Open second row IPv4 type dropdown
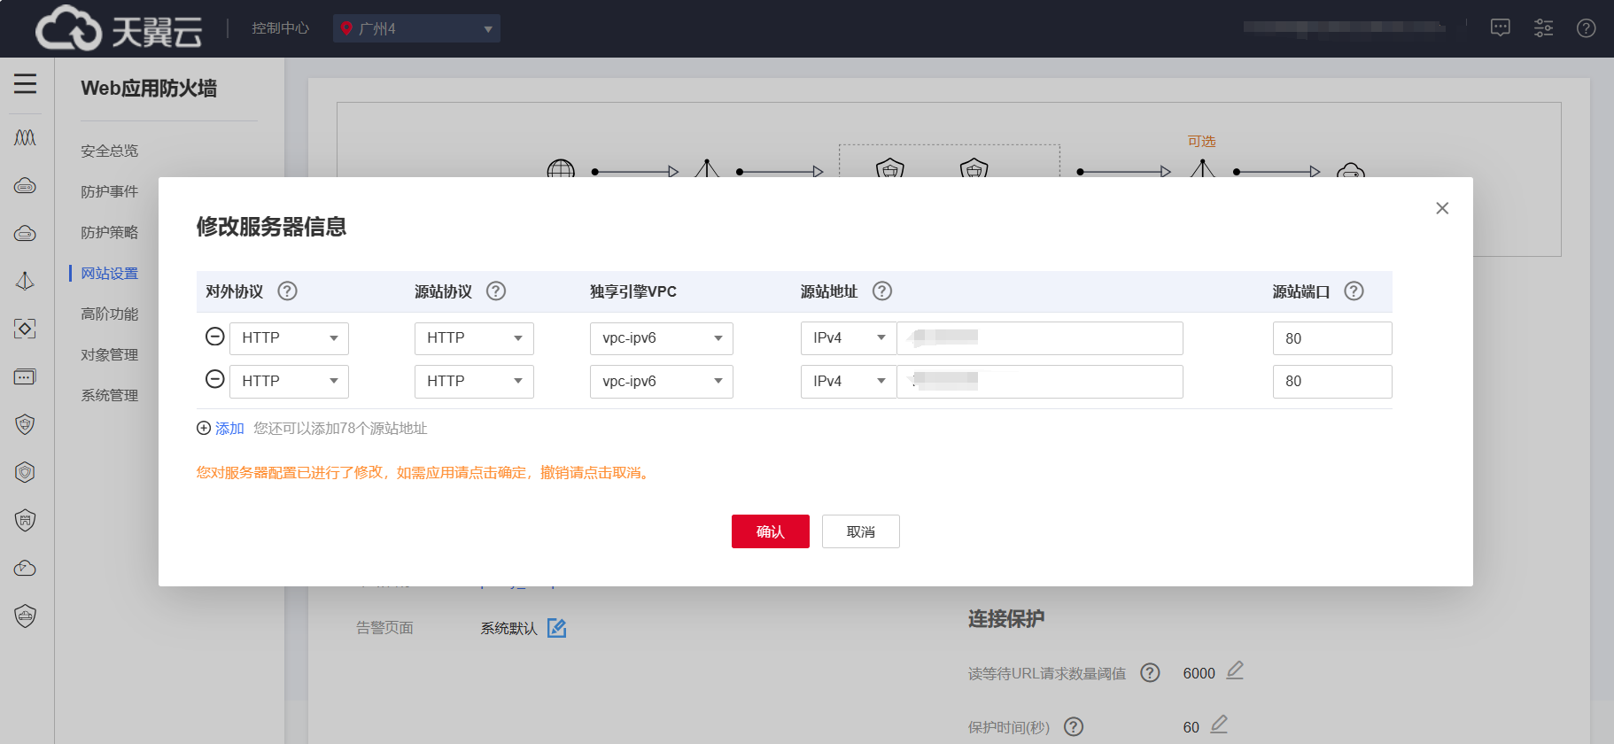This screenshot has height=744, width=1614. [x=848, y=381]
